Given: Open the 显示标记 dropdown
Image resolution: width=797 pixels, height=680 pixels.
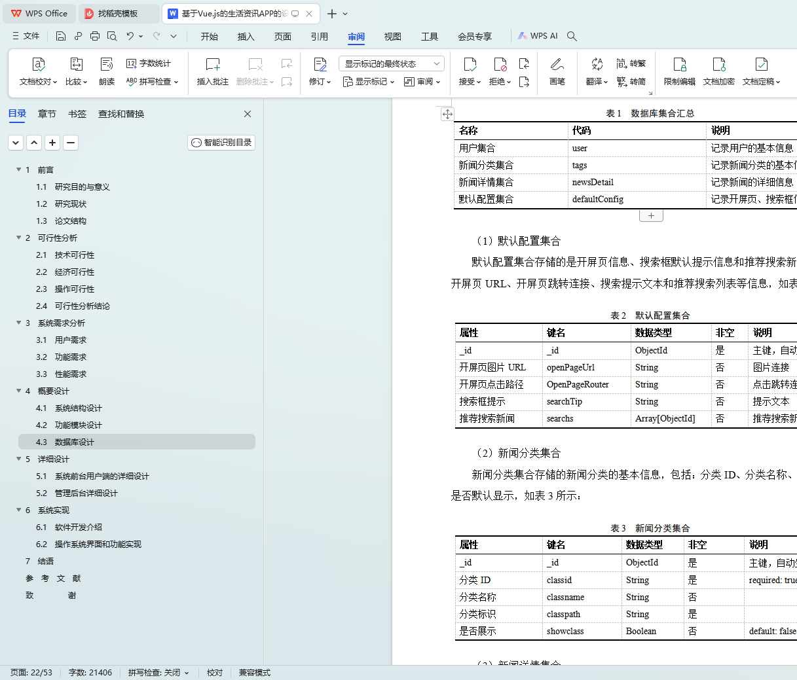Looking at the screenshot, I should (x=369, y=82).
